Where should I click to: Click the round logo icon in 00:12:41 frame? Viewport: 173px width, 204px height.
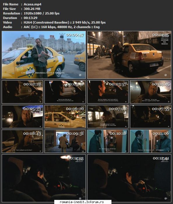pyautogui.click(x=166, y=198)
